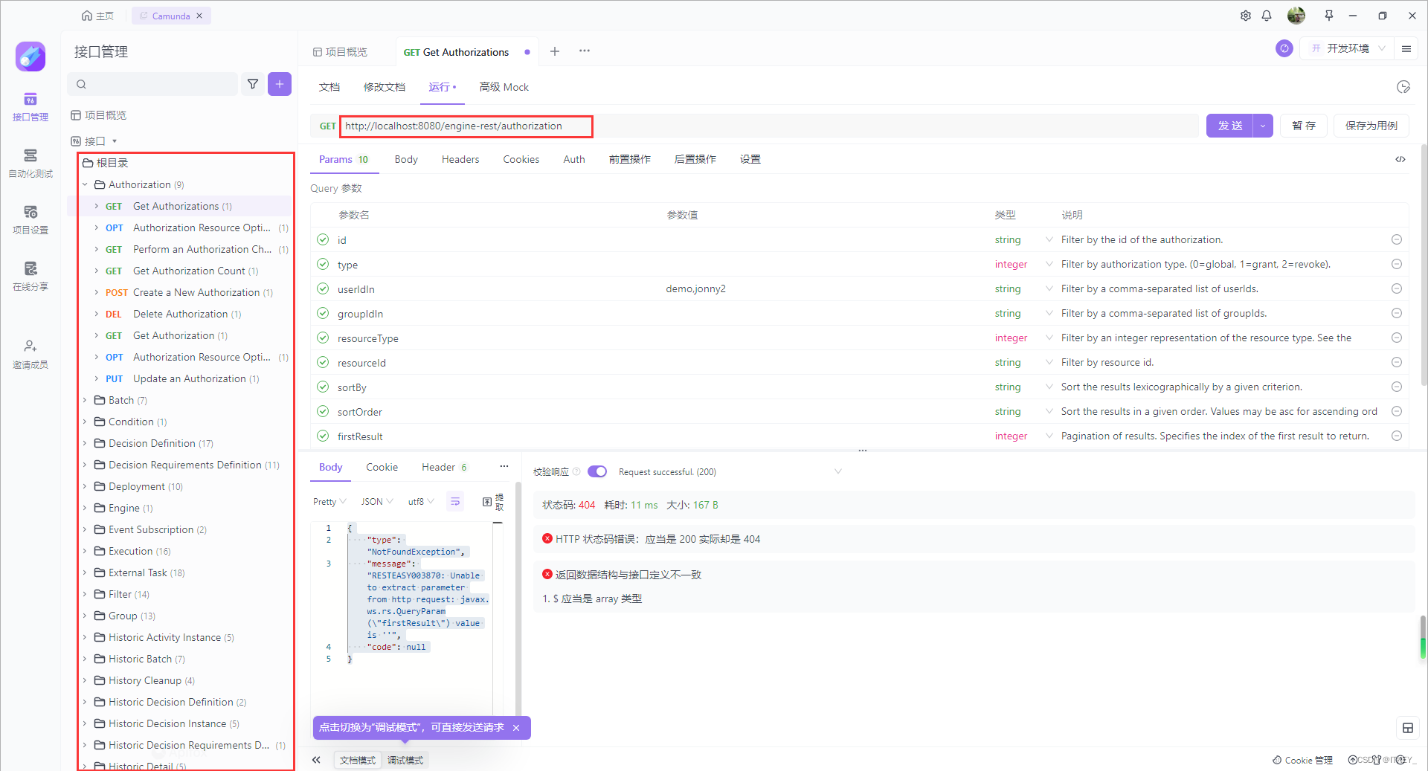The image size is (1428, 771).
Task: Click the user avatar
Action: coord(1296,16)
